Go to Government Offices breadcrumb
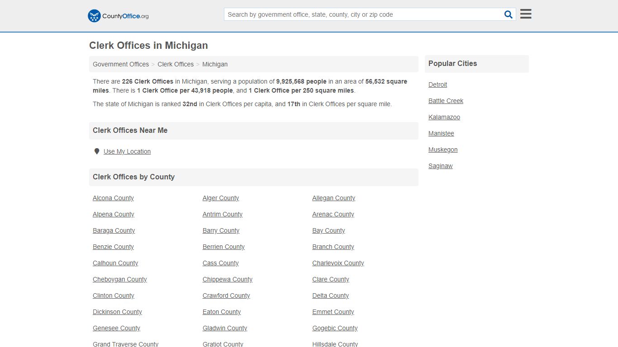The width and height of the screenshot is (618, 347). coord(121,64)
